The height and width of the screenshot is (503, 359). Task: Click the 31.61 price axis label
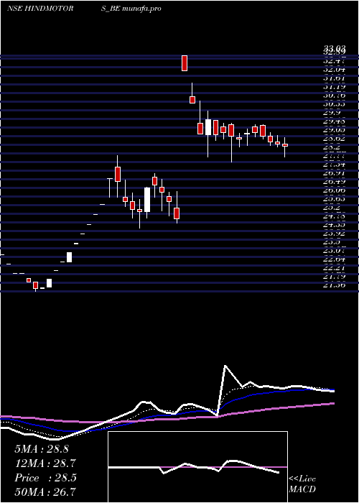[x=335, y=78]
